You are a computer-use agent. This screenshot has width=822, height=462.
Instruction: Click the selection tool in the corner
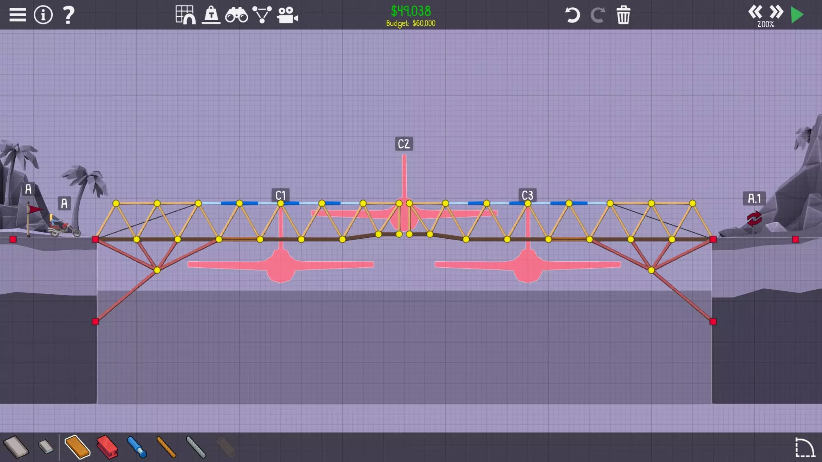(x=804, y=447)
